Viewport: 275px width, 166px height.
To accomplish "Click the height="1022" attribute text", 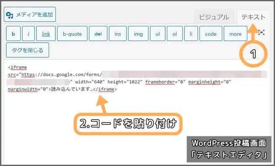I will (125, 82).
